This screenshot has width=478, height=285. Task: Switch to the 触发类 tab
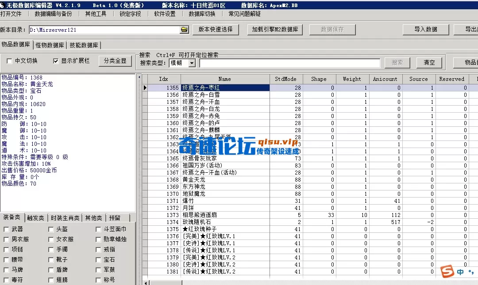35,217
